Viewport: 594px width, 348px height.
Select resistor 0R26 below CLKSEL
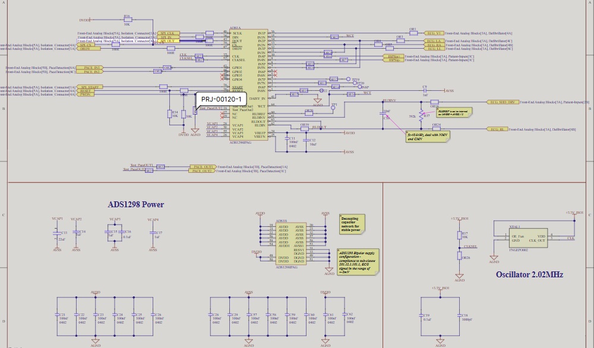tap(460, 256)
